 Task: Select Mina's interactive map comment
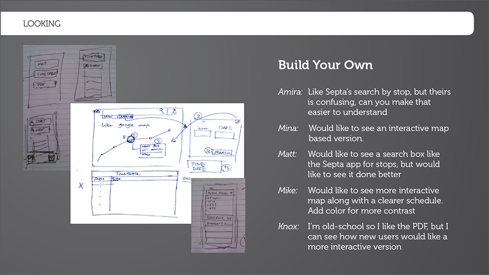pyautogui.click(x=379, y=133)
